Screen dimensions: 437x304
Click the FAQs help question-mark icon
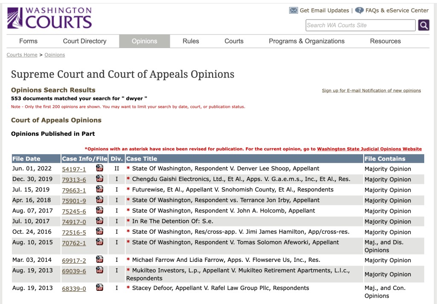[359, 10]
